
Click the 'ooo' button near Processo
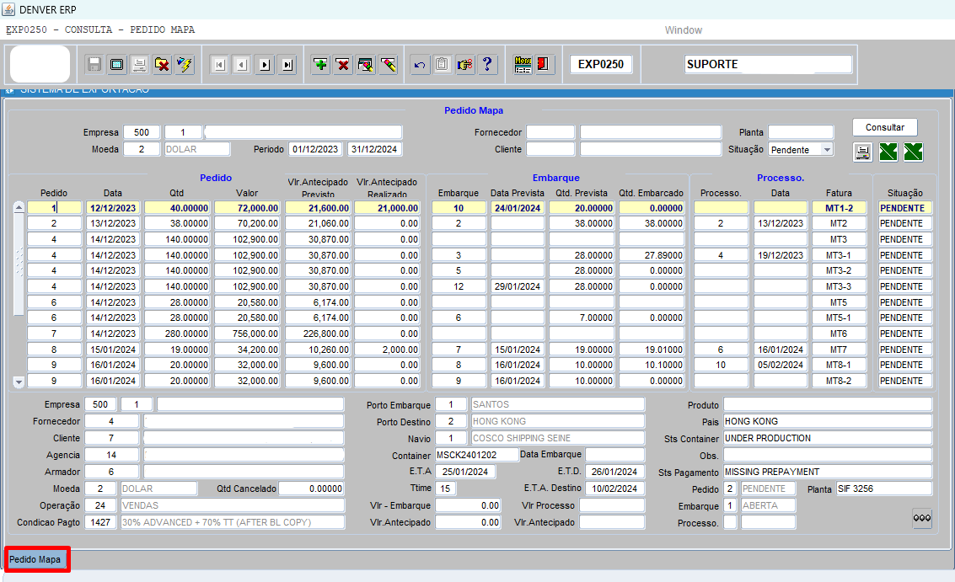pyautogui.click(x=922, y=518)
